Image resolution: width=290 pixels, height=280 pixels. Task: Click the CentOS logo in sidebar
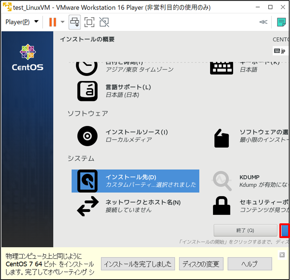click(28, 57)
